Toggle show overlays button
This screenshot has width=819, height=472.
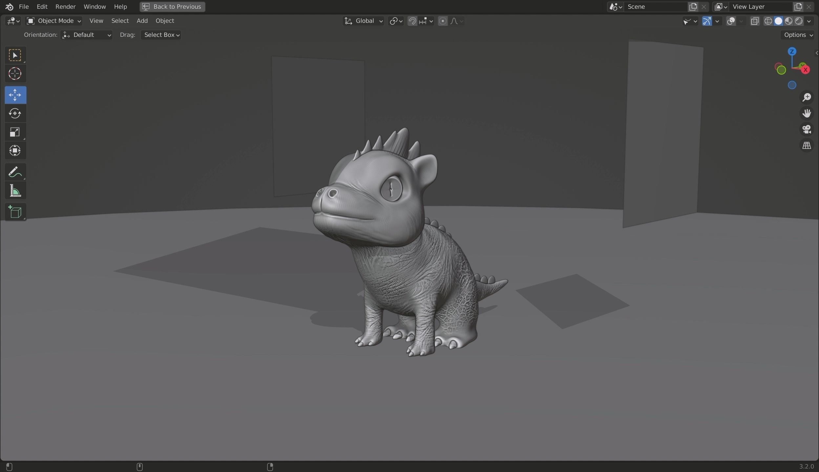click(731, 21)
